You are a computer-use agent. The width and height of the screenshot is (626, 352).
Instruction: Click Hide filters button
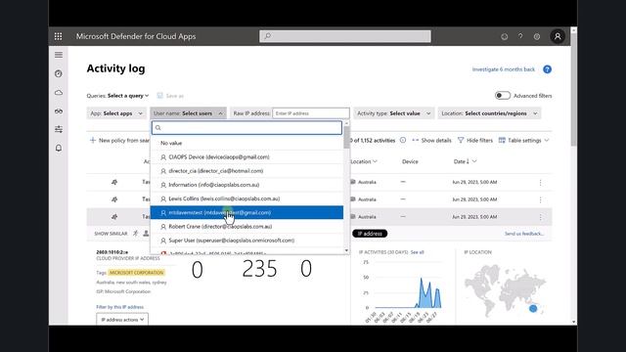[475, 141]
